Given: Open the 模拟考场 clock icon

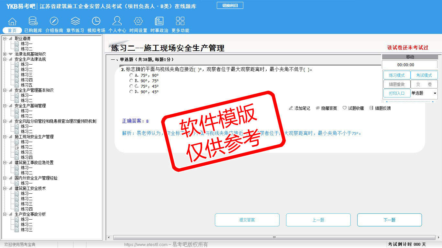Looking at the screenshot, I should point(96,22).
